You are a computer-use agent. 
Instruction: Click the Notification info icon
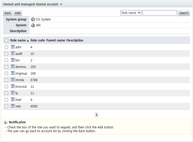[5, 122]
